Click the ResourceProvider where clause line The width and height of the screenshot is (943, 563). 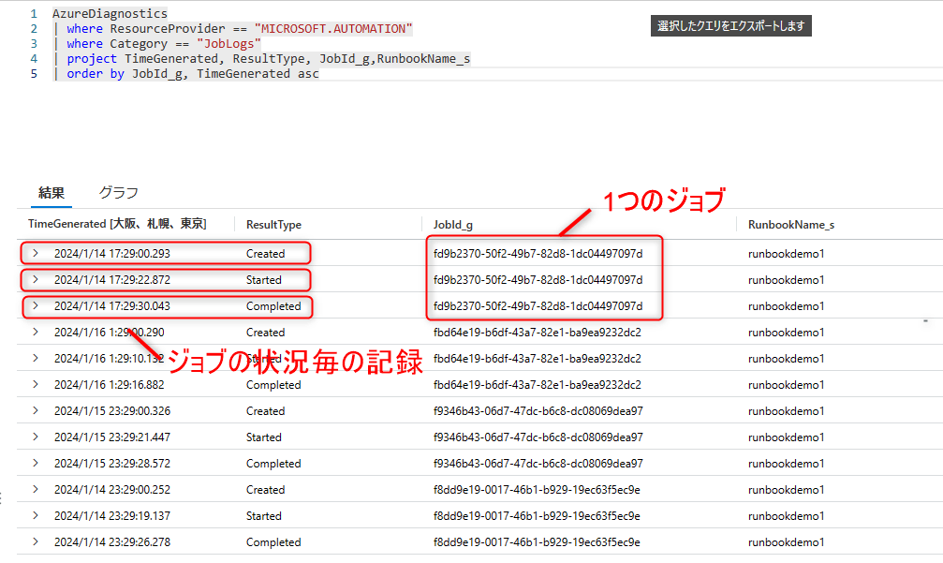pyautogui.click(x=233, y=28)
